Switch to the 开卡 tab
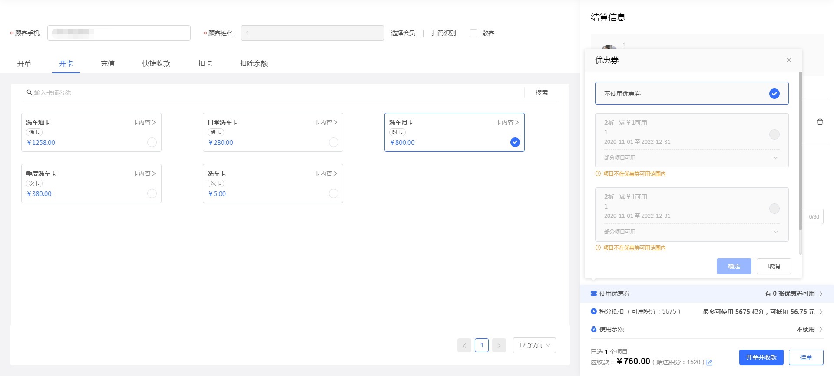 pos(66,63)
